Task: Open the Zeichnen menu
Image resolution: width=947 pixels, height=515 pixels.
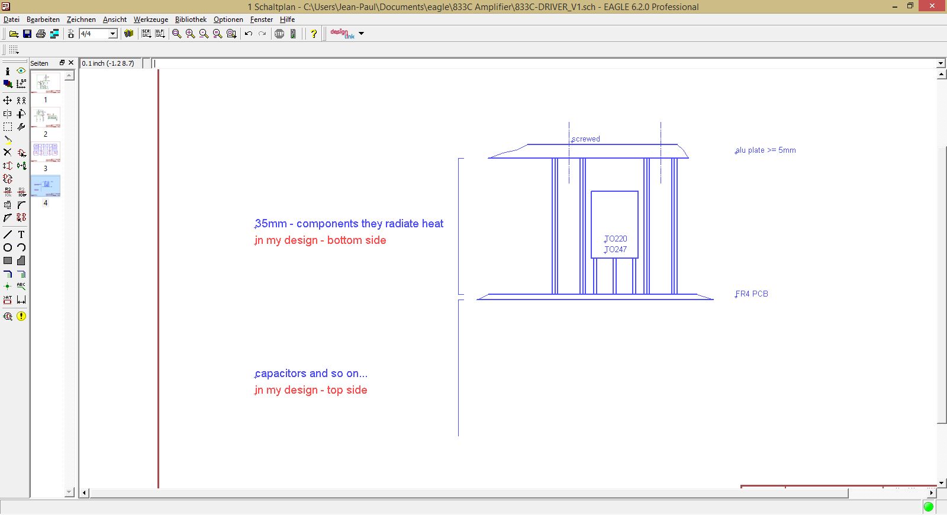Action: point(81,20)
